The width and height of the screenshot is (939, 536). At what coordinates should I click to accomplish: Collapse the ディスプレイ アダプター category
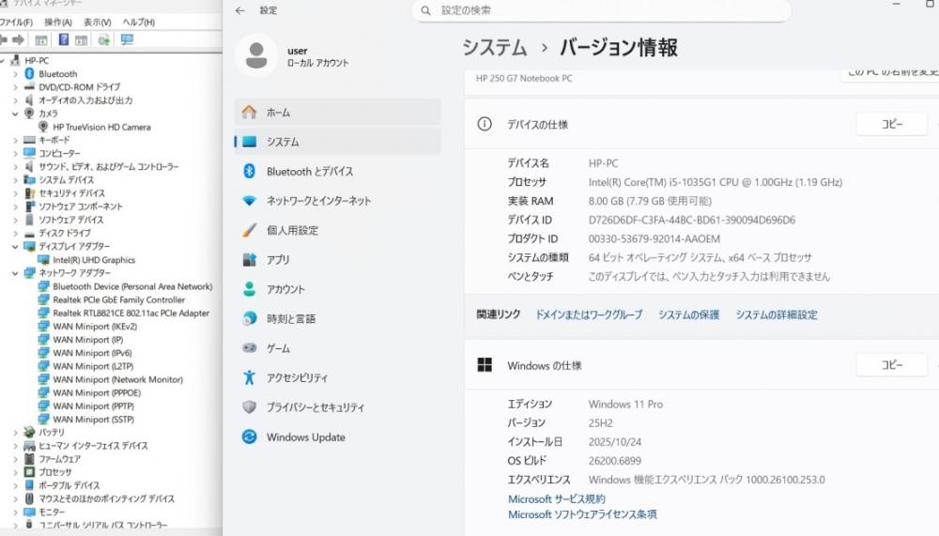(15, 246)
